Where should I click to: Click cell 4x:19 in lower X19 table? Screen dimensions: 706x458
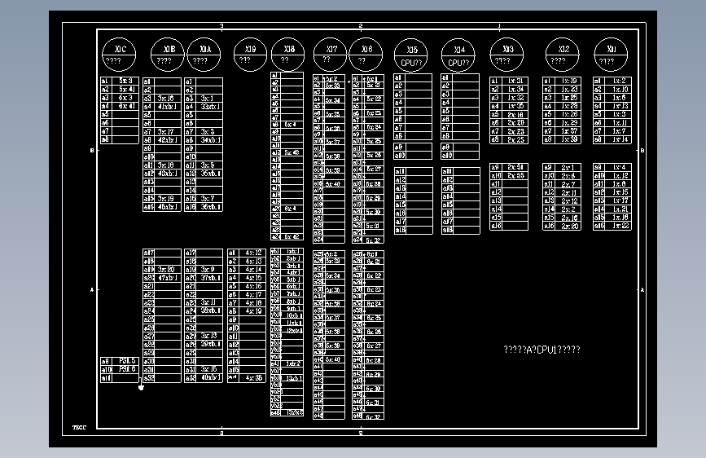point(252,311)
